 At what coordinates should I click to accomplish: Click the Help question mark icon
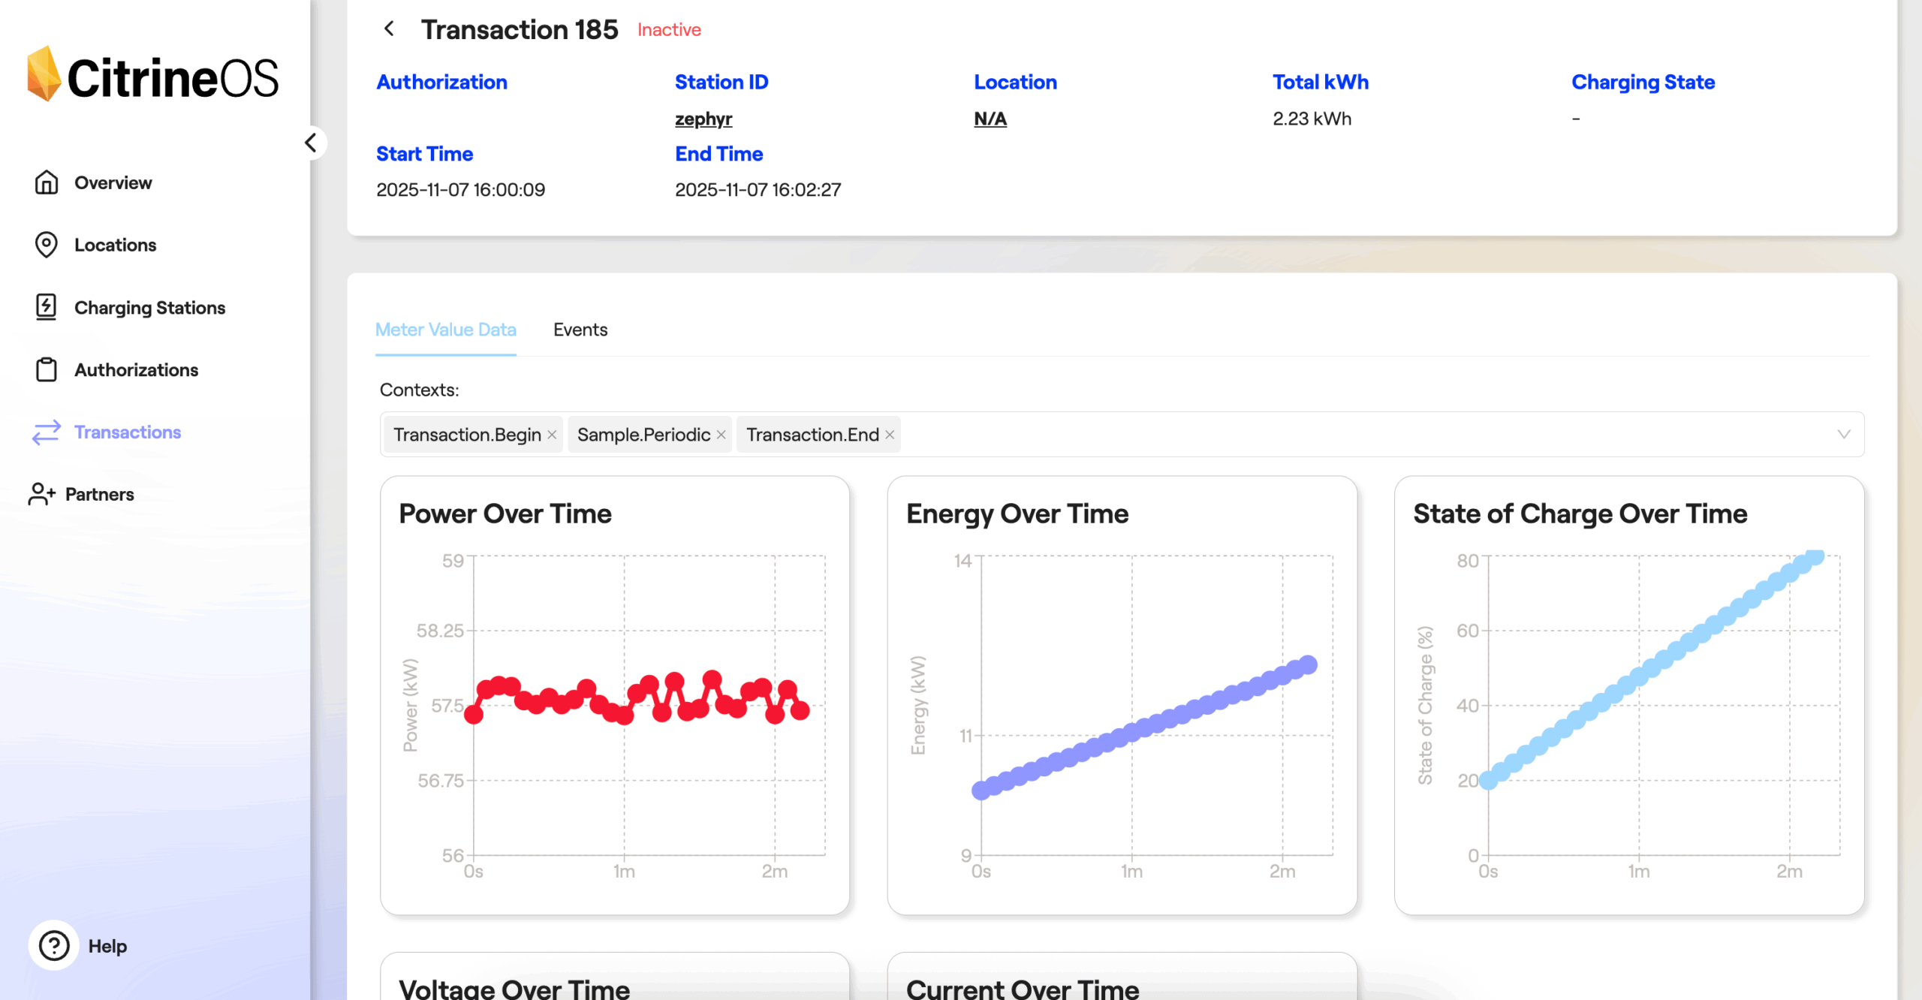pyautogui.click(x=54, y=945)
